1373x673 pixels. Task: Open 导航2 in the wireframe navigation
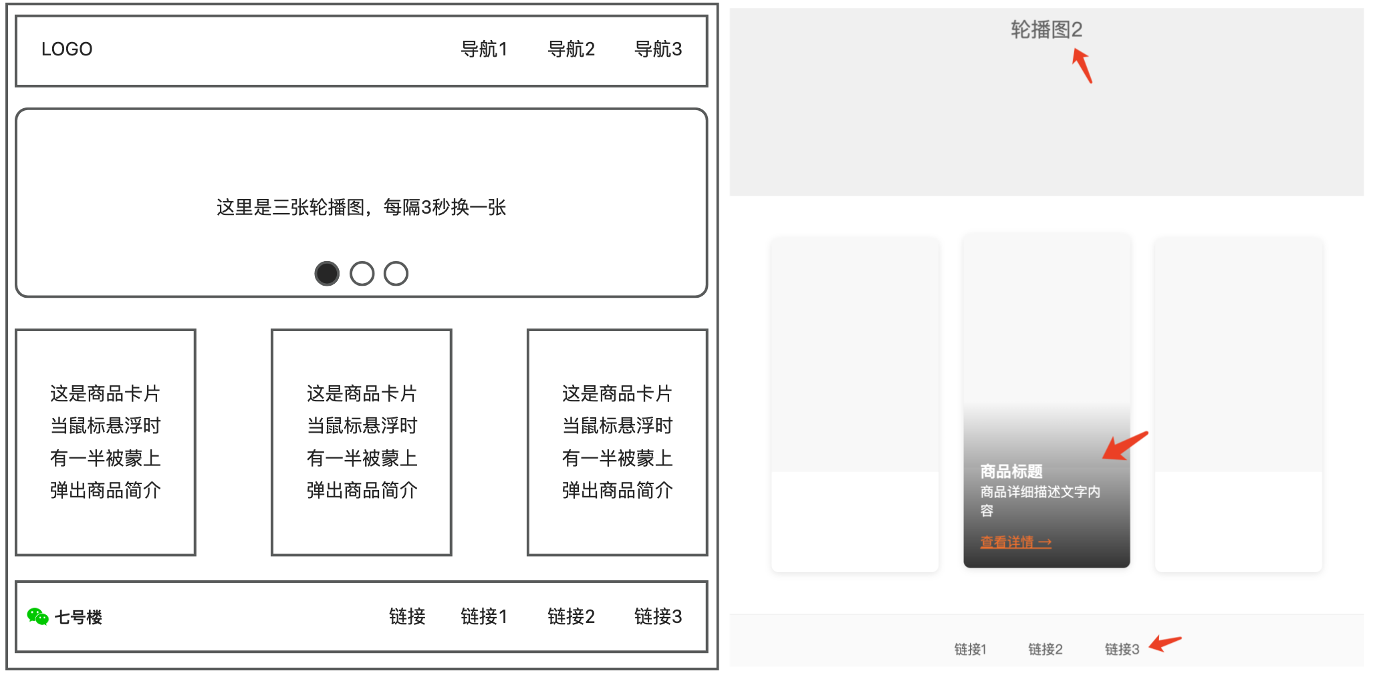pyautogui.click(x=571, y=49)
